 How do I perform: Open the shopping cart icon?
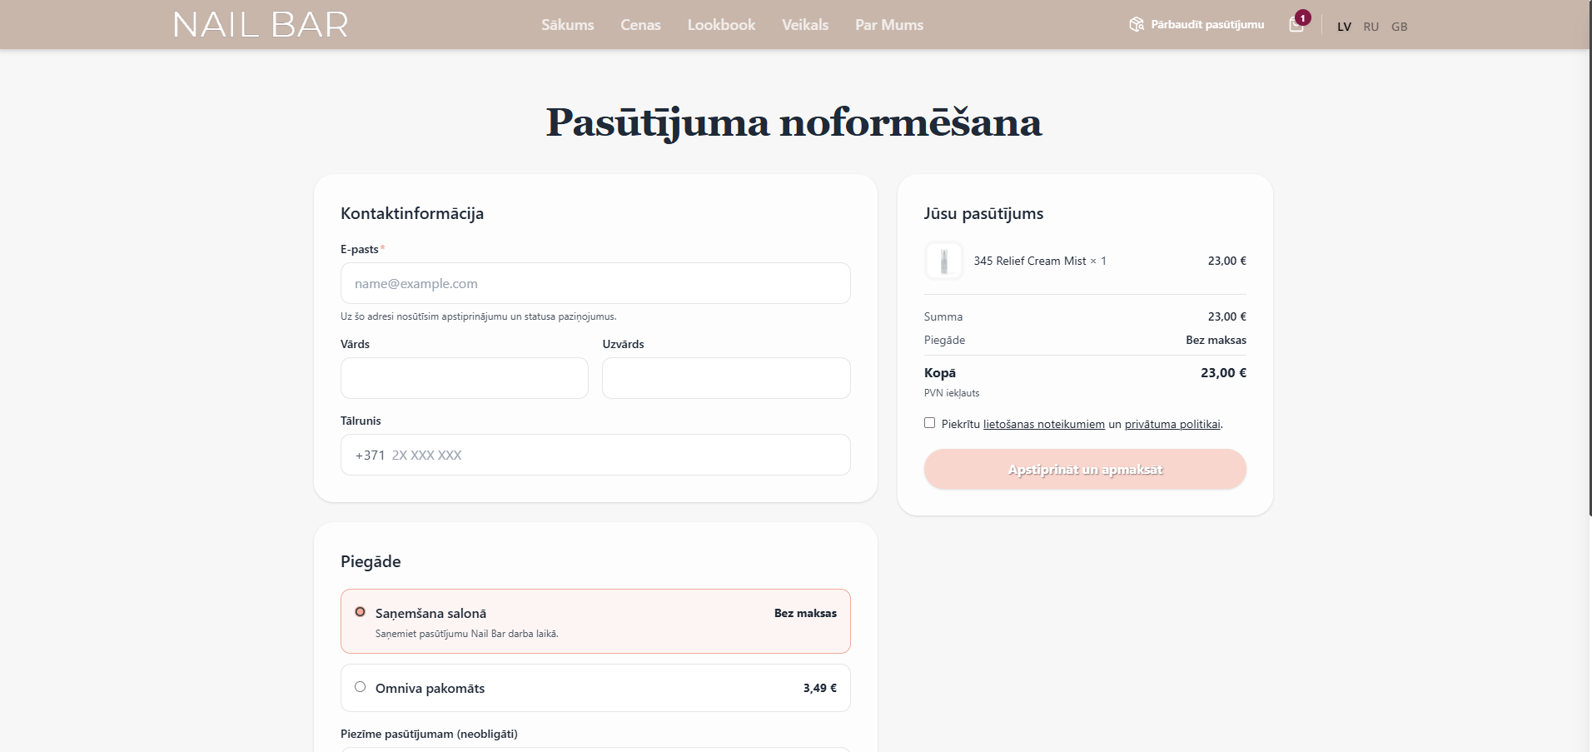click(x=1296, y=24)
